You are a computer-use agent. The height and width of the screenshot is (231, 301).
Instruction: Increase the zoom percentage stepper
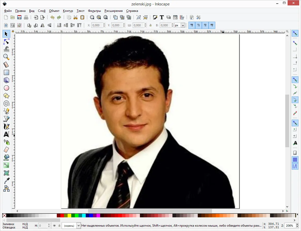(x=297, y=224)
